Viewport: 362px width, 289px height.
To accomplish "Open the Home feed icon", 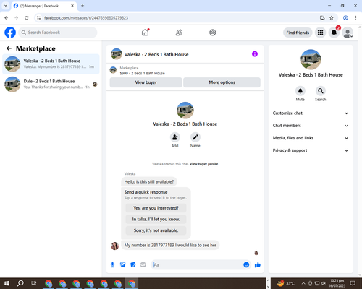I will coord(145,33).
